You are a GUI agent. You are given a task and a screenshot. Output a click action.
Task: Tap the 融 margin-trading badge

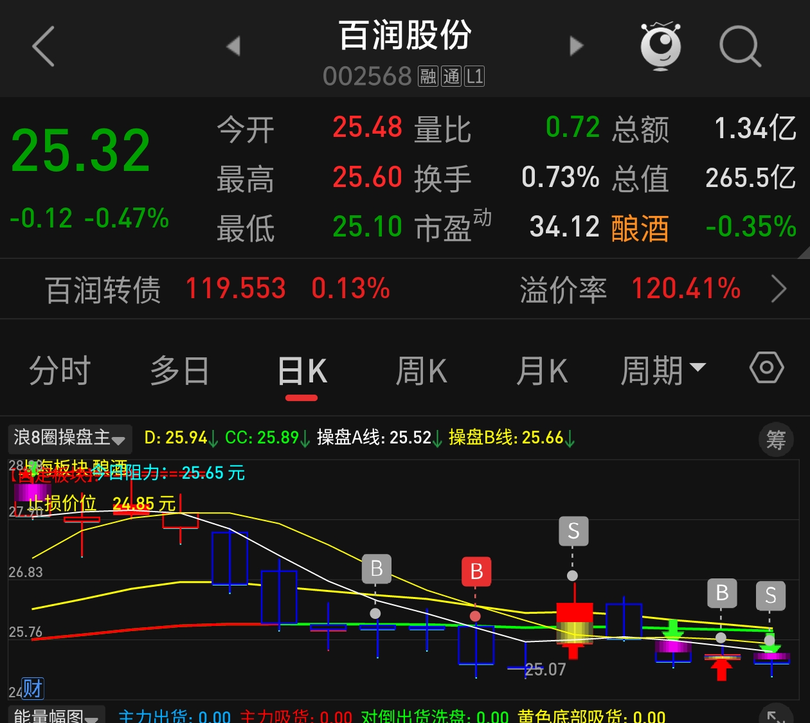point(428,76)
